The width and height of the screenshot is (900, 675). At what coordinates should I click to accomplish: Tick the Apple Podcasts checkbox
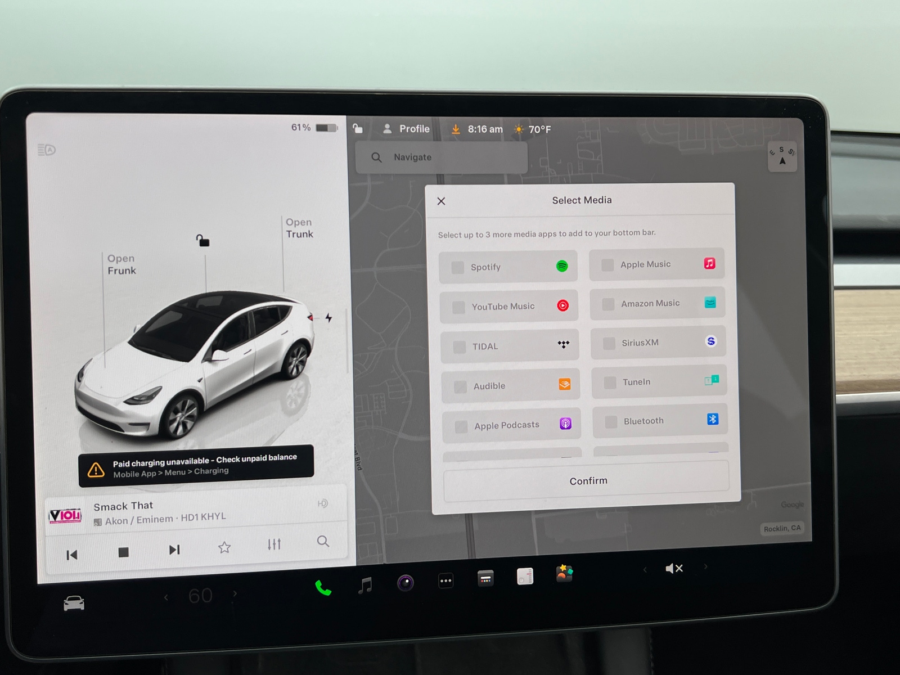[x=461, y=426]
